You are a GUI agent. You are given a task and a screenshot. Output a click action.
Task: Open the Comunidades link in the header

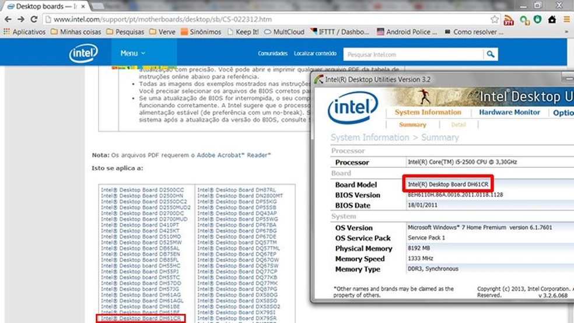tap(273, 54)
